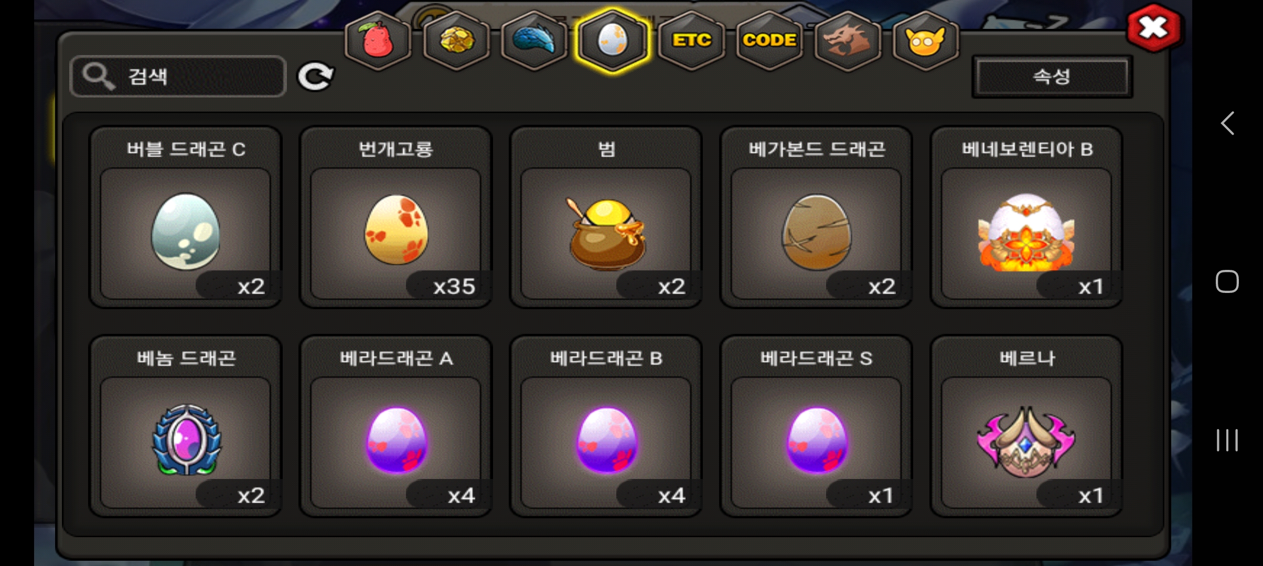This screenshot has width=1263, height=566.
Task: Select the yellow horned mask category
Action: (926, 40)
